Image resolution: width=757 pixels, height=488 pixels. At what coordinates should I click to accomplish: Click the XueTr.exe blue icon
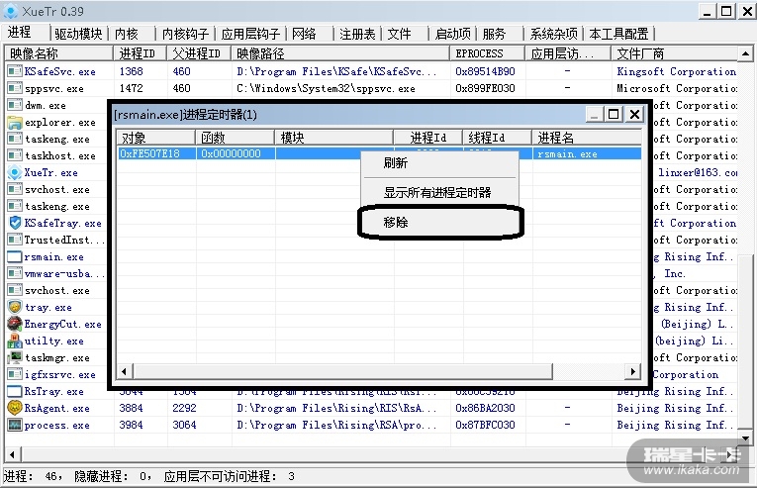tap(15, 172)
